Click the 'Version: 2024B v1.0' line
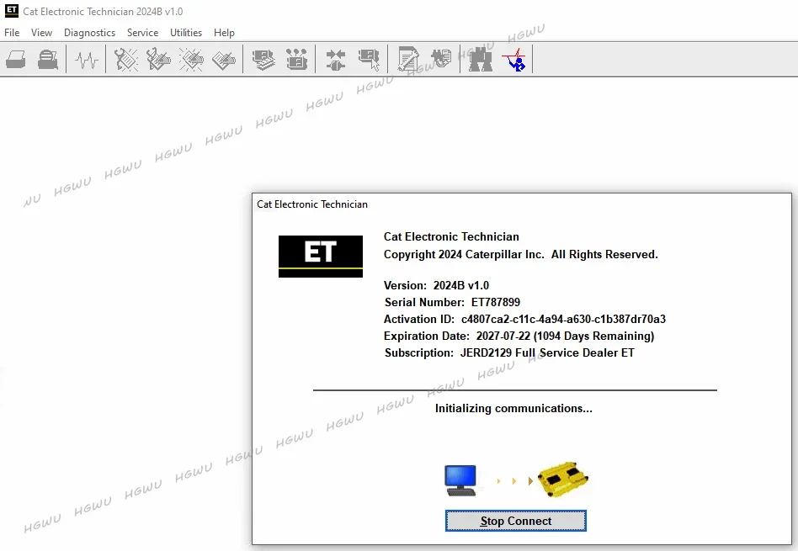 [436, 285]
